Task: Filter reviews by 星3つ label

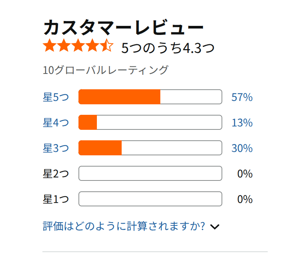Action: 56,148
